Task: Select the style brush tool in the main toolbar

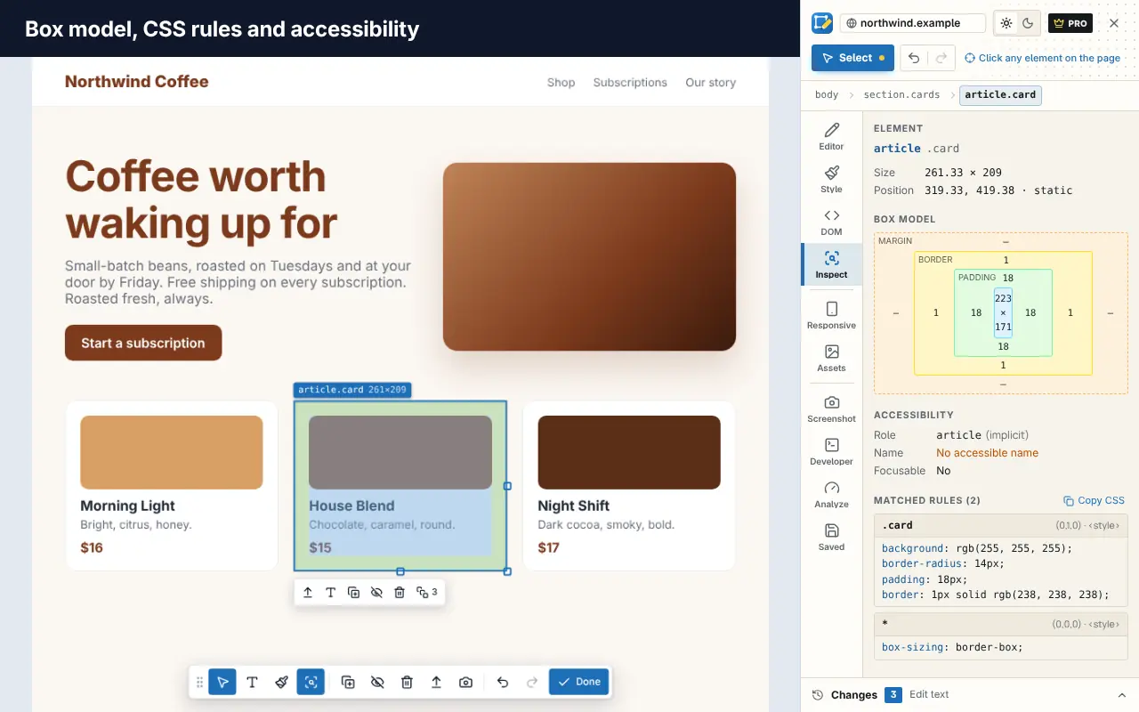Action: pyautogui.click(x=281, y=682)
